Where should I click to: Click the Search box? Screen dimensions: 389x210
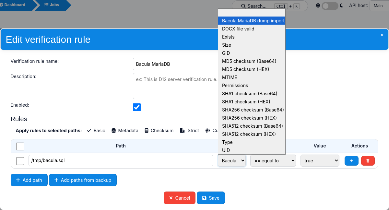(270, 6)
